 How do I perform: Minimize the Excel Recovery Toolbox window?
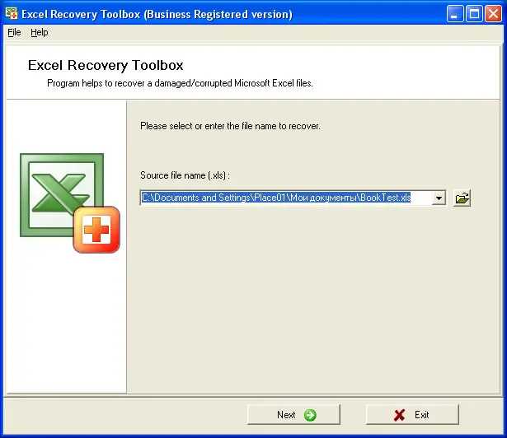click(x=454, y=14)
